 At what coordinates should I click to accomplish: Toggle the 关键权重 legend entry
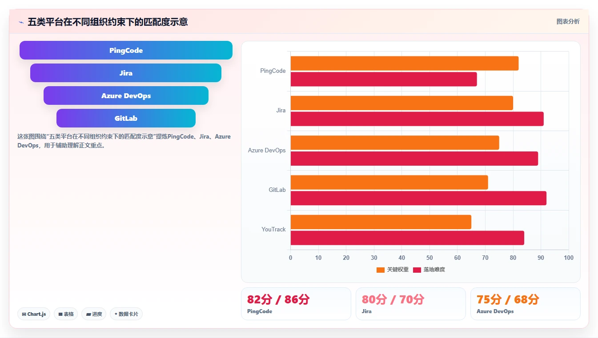coord(393,270)
